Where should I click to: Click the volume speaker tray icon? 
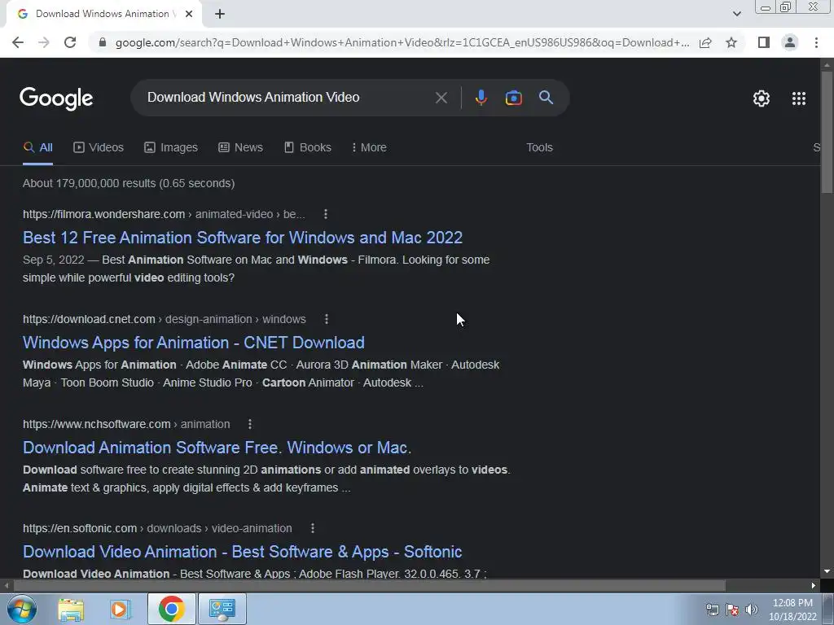coord(752,610)
